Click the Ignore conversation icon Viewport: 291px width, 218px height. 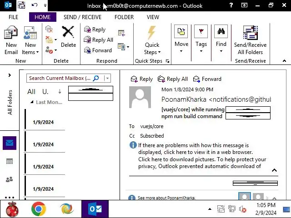point(49,29)
